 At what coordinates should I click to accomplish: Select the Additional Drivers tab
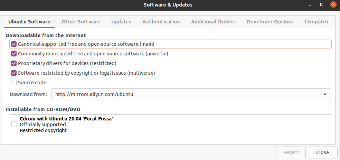click(214, 22)
